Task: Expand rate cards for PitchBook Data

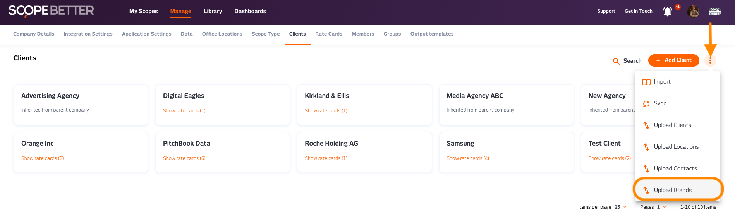Action: point(184,158)
